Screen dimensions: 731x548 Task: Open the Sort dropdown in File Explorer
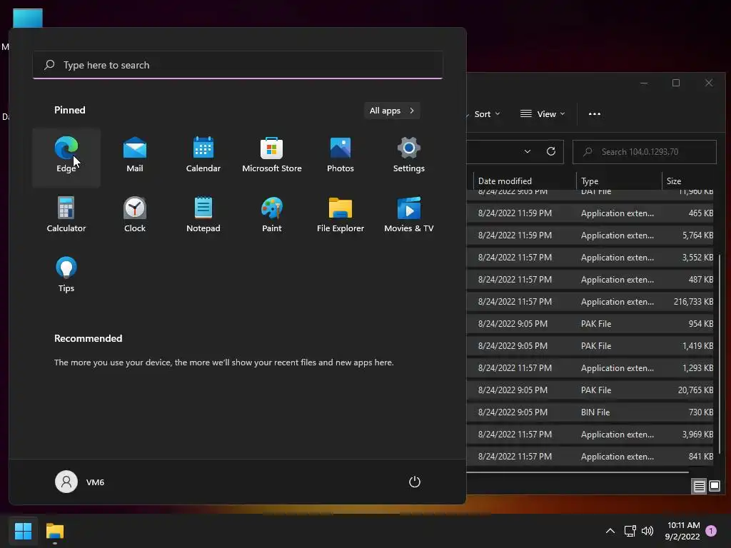click(486, 114)
